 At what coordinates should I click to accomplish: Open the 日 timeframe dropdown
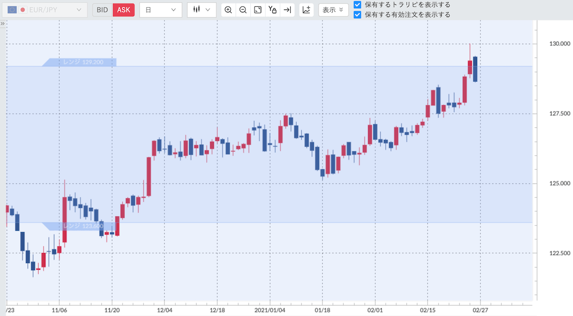[160, 10]
